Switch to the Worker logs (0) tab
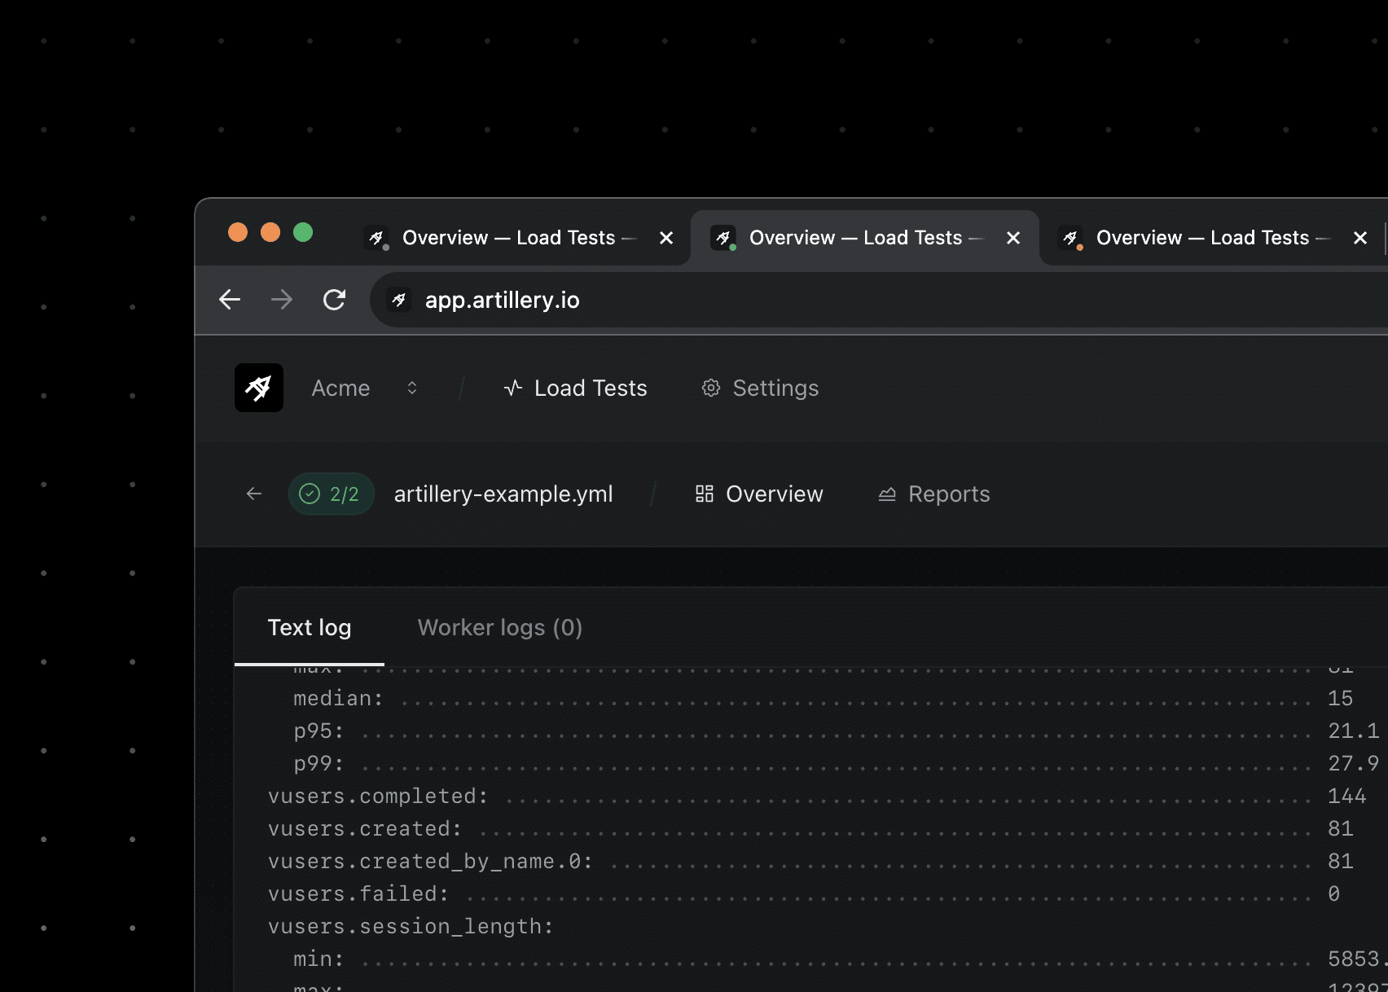Image resolution: width=1388 pixels, height=992 pixels. point(499,627)
